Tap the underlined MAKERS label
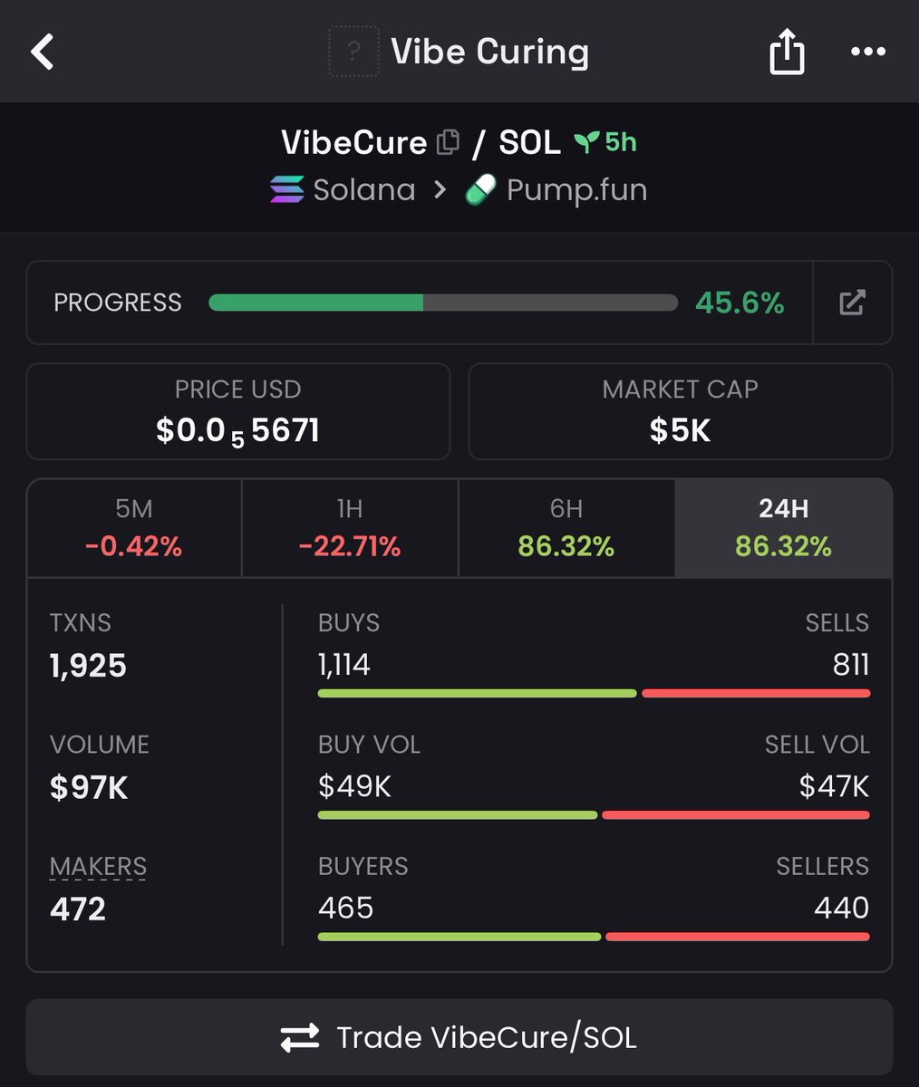The image size is (919, 1087). pyautogui.click(x=98, y=867)
